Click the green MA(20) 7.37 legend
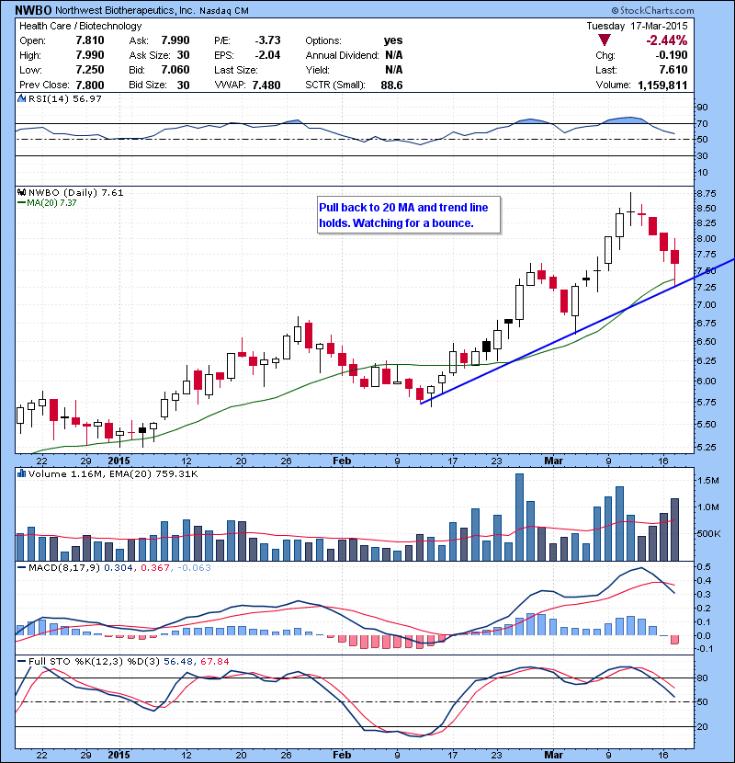This screenshot has height=763, width=735. tap(47, 203)
